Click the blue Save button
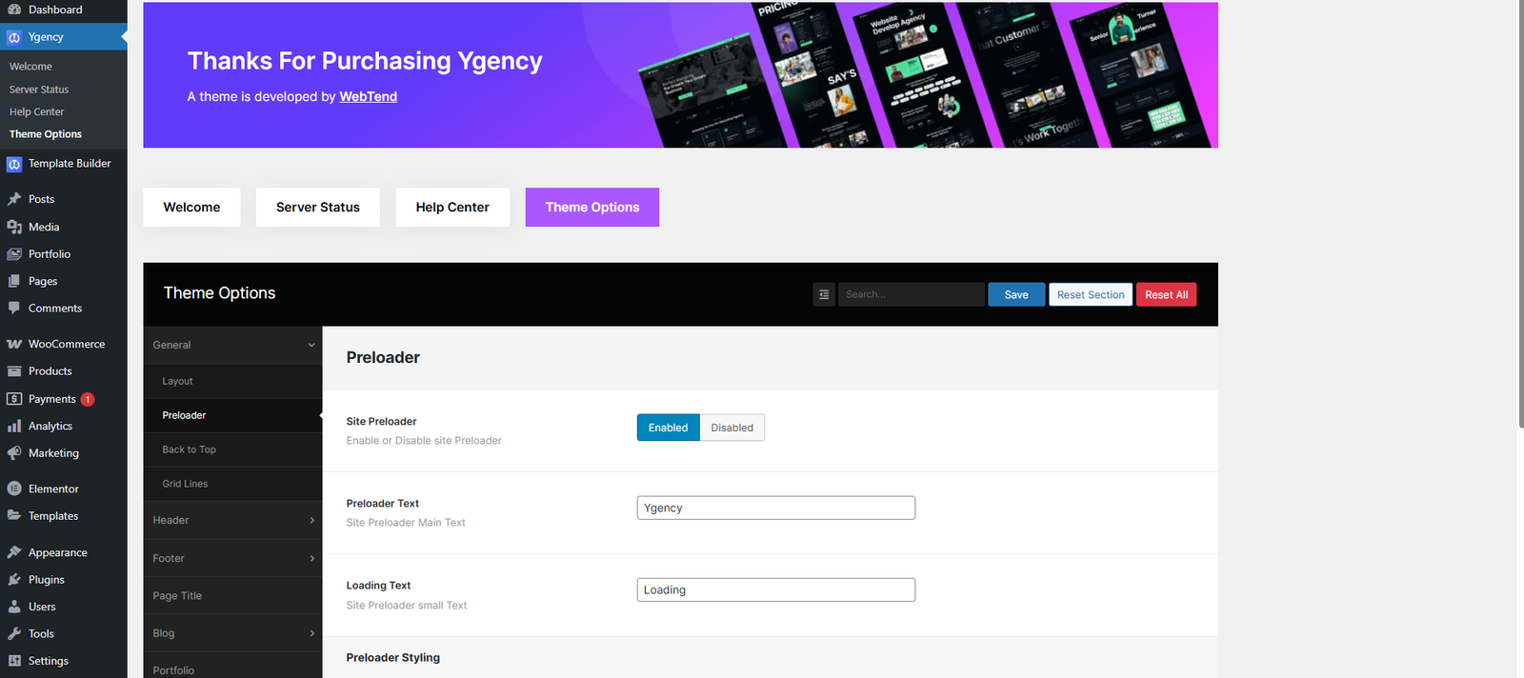This screenshot has height=678, width=1524. coord(1016,295)
